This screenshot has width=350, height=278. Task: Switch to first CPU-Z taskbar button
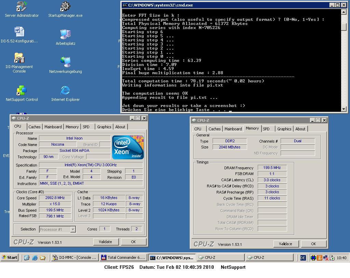coord(220,257)
